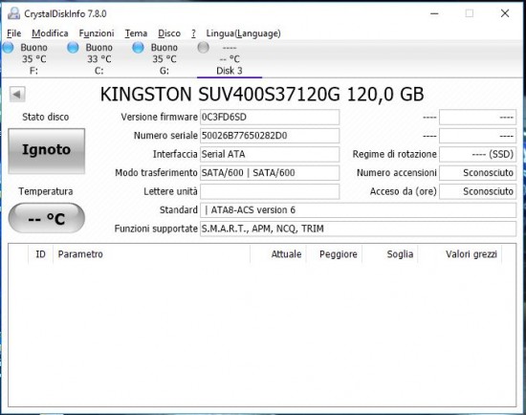
Task: Click the empty Lettere unità field
Action: tap(270, 191)
